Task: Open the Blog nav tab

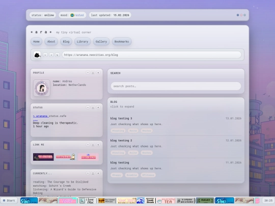Action: 66,42
